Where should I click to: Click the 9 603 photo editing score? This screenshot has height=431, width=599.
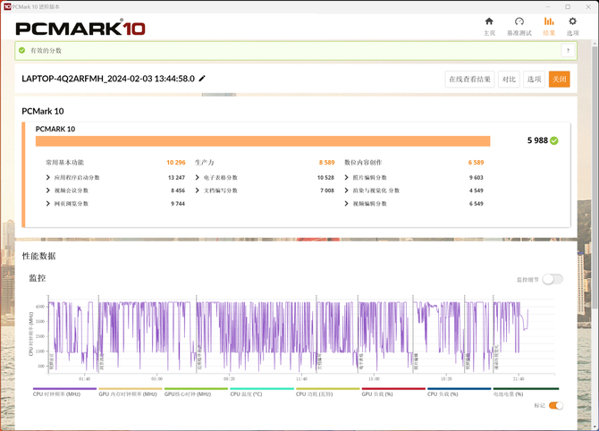click(476, 177)
